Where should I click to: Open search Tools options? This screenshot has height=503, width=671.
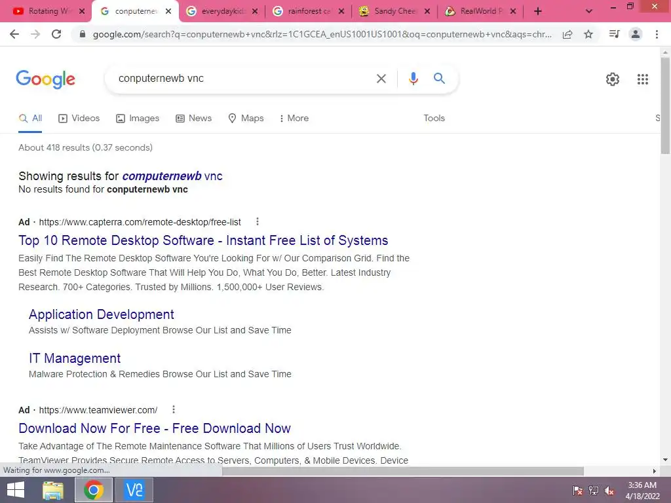(x=434, y=118)
